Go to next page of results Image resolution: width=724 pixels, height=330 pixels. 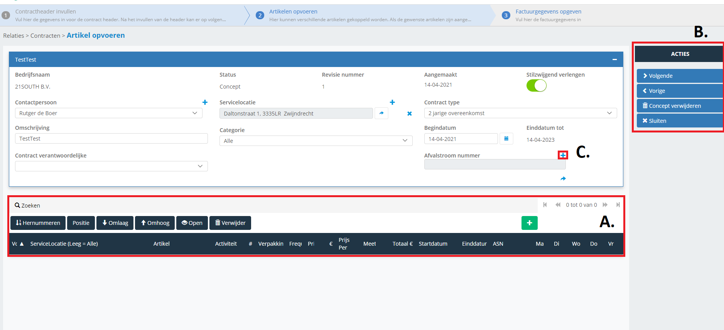tap(605, 205)
